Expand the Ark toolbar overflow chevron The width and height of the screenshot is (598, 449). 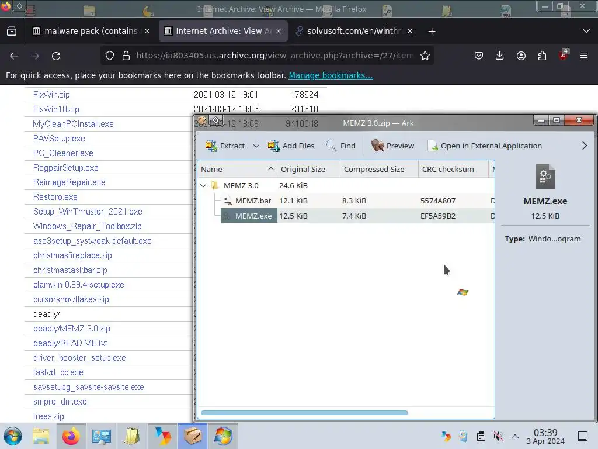pyautogui.click(x=584, y=146)
